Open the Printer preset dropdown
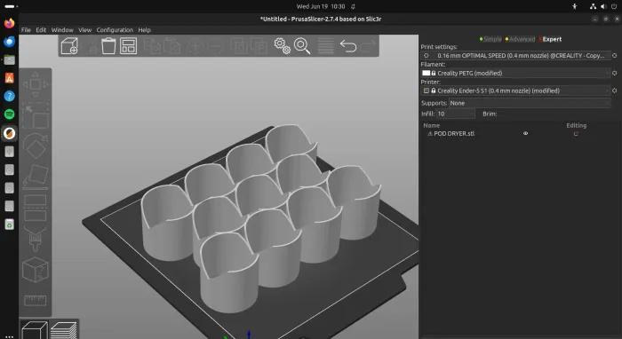 pyautogui.click(x=515, y=91)
